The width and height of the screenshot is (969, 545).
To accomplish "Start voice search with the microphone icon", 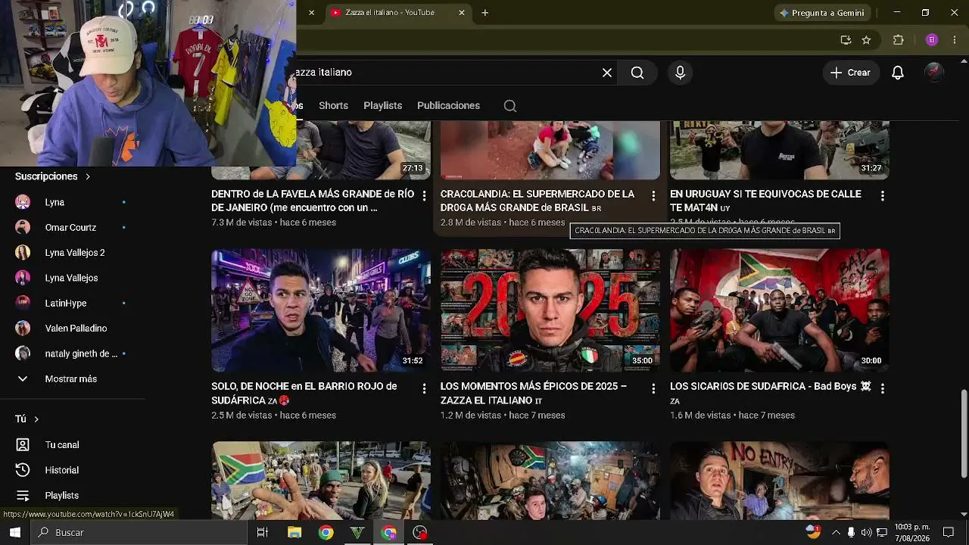I will [x=680, y=73].
